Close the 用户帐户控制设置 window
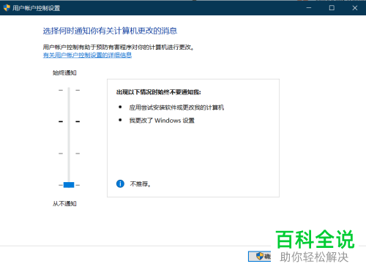This screenshot has height=272, width=366. coord(355,8)
